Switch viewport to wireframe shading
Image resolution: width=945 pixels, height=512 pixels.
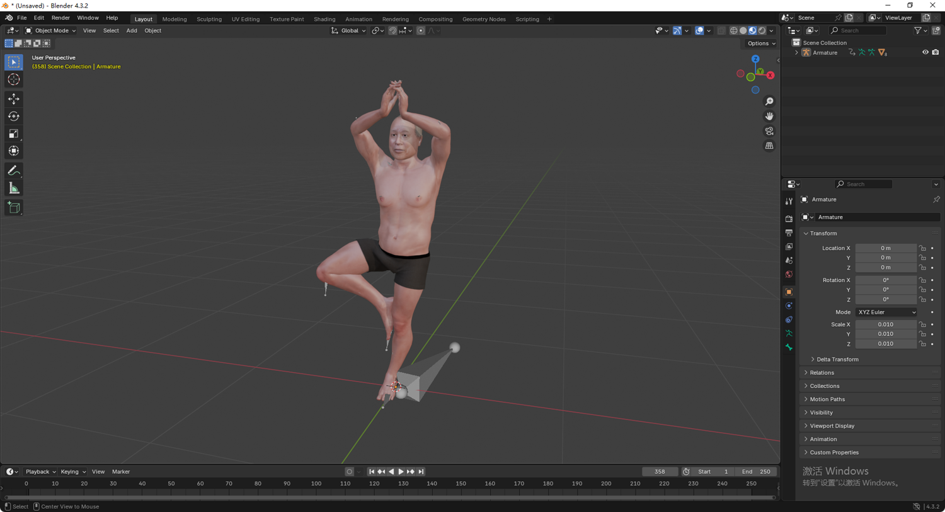[x=733, y=30]
